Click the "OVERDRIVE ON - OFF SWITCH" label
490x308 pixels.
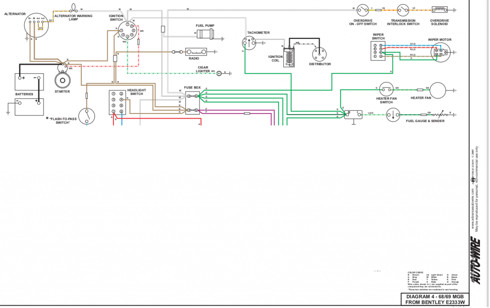[363, 22]
